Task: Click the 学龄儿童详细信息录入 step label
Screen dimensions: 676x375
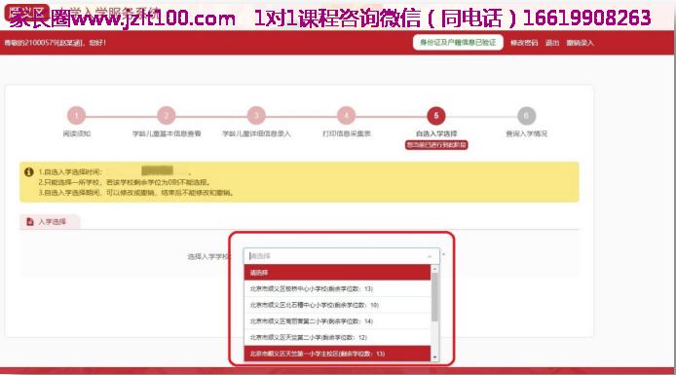Action: coord(256,133)
